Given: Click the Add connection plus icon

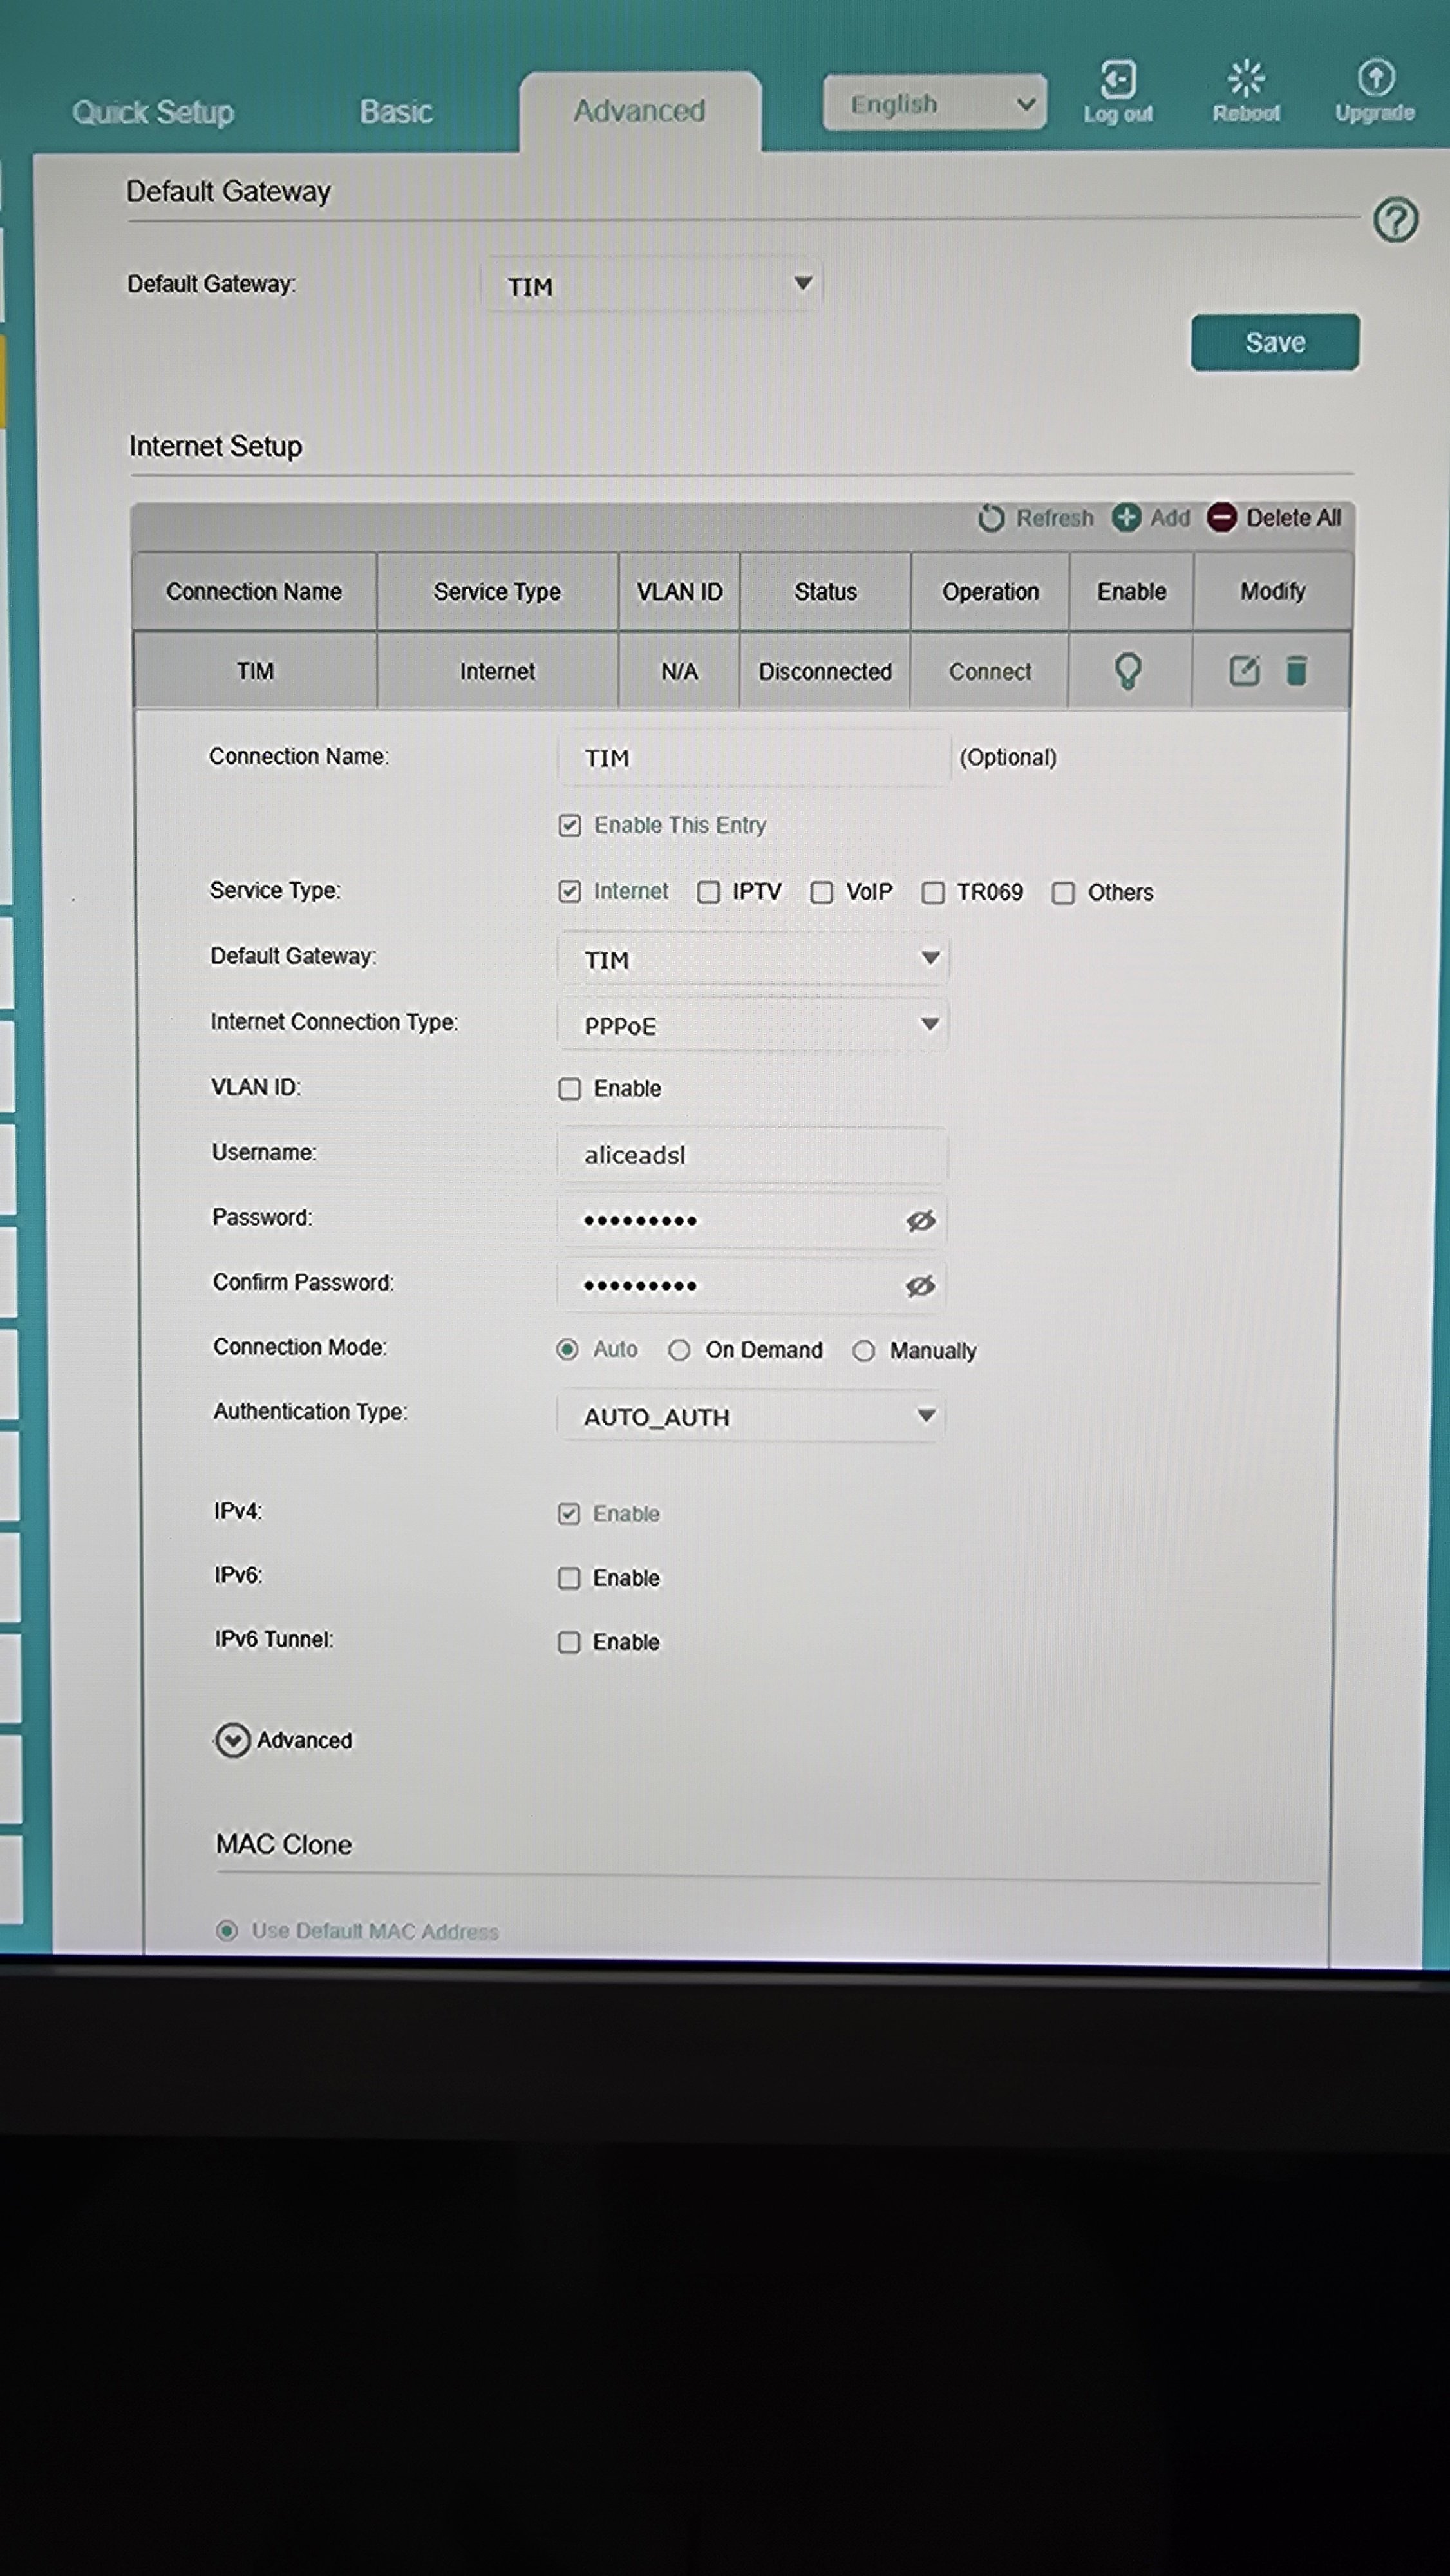Looking at the screenshot, I should [x=1127, y=518].
